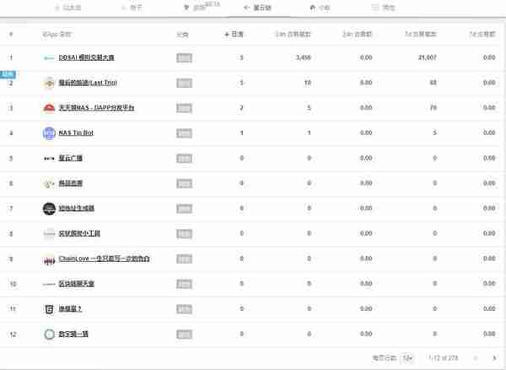Click the shield-shaped icon in row 11
The height and width of the screenshot is (370, 506).
49,309
